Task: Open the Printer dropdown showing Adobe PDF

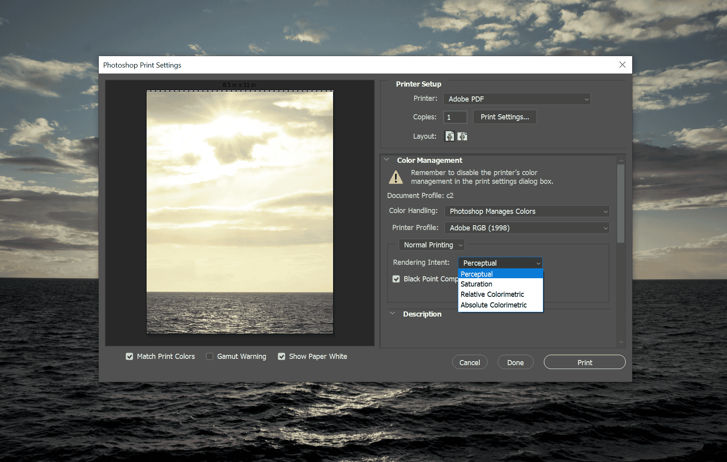Action: (x=517, y=99)
